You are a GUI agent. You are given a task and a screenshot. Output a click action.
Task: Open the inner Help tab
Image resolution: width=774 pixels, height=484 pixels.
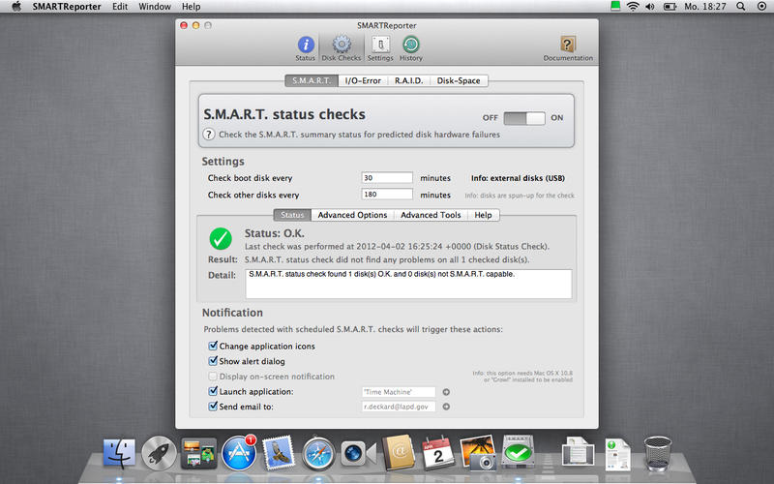[483, 215]
